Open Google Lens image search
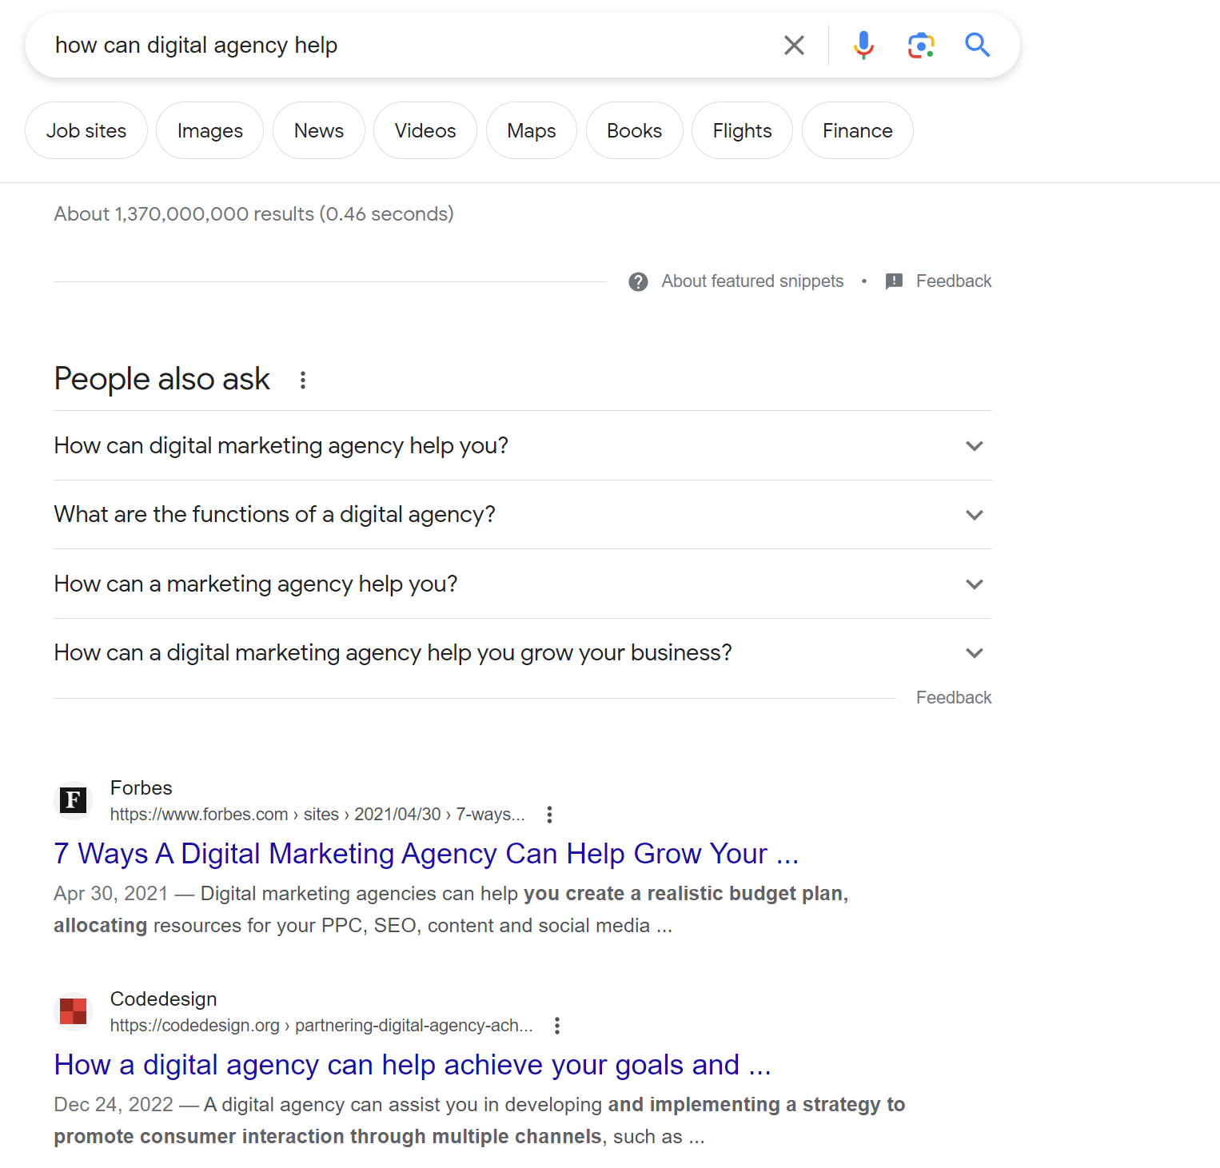This screenshot has width=1220, height=1168. (x=921, y=46)
